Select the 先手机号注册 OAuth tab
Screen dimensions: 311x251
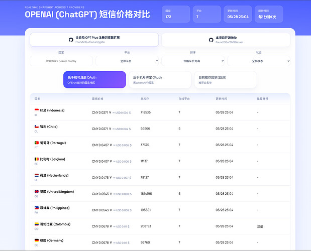pyautogui.click(x=94, y=80)
